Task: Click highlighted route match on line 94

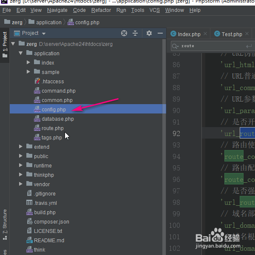Action: [x=234, y=156]
